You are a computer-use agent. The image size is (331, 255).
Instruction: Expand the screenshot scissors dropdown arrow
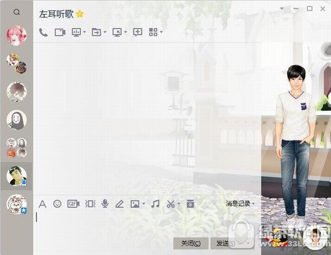(179, 204)
